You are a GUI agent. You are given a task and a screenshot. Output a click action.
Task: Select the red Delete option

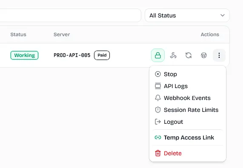[188, 153]
